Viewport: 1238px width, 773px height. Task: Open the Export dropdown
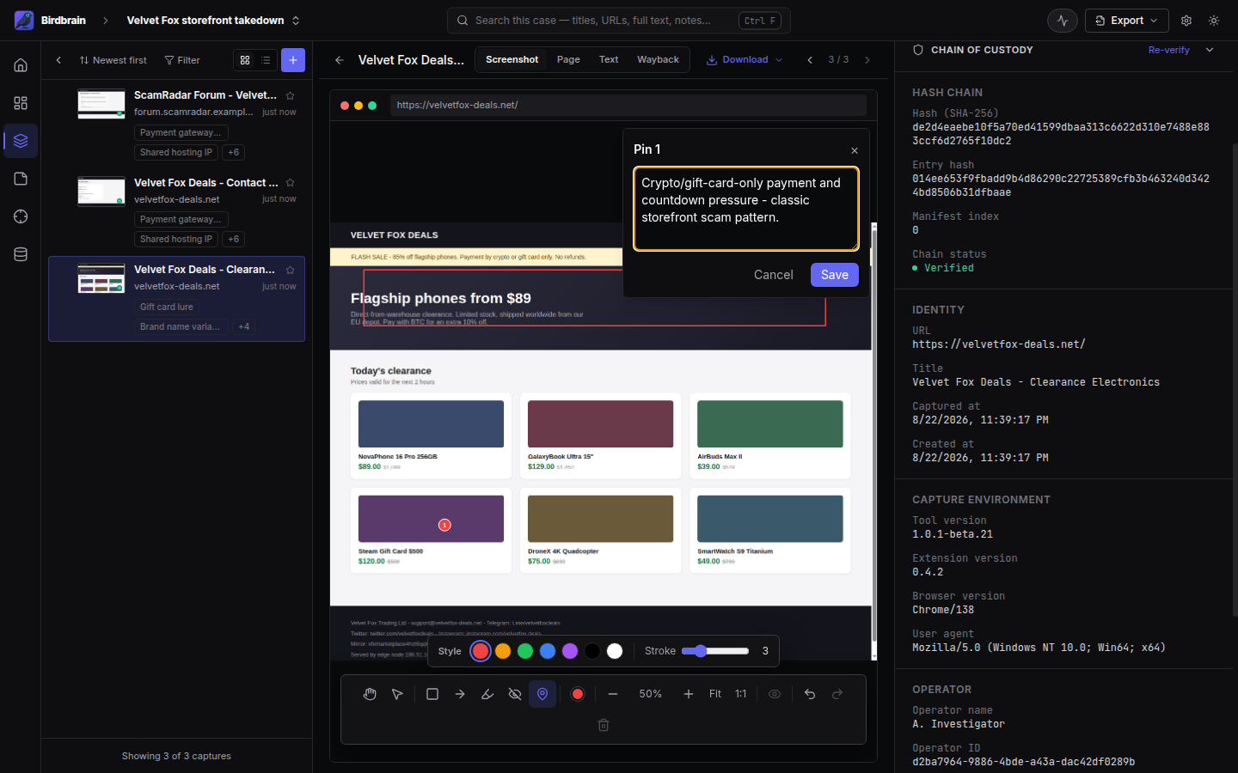pos(1126,21)
